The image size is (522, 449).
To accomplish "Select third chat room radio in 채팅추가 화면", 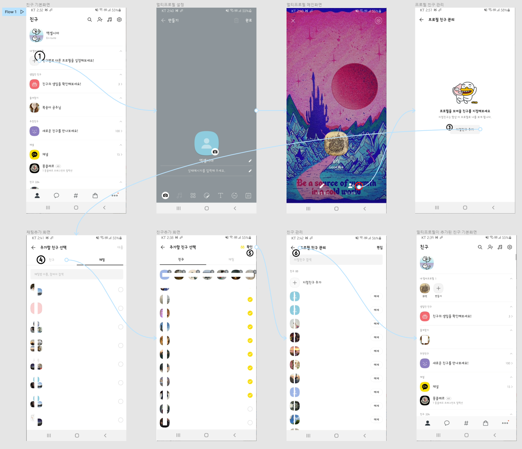I will click(121, 327).
